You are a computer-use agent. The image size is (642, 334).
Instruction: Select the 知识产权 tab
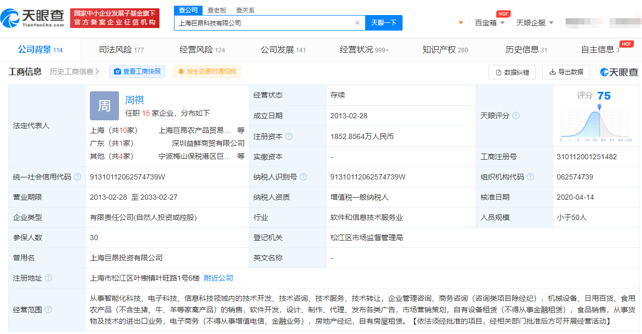tap(445, 50)
